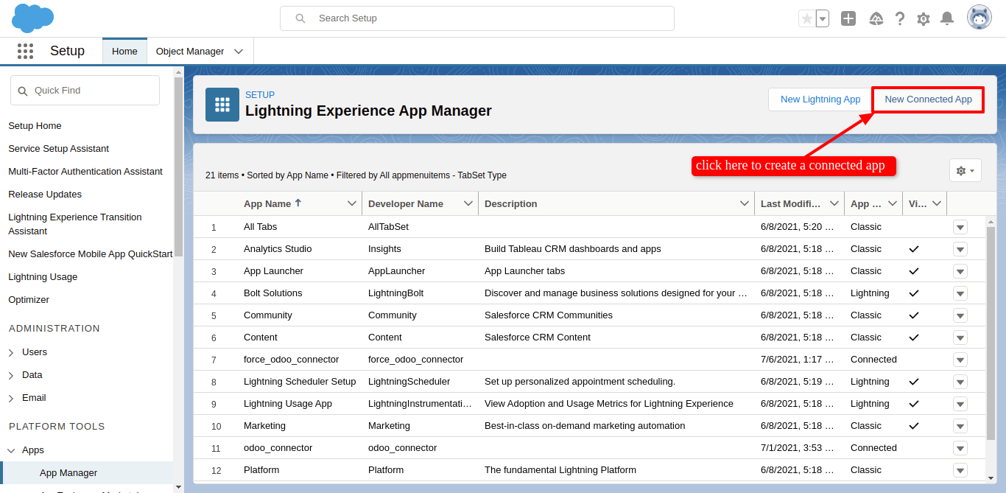Switch to the Home tab
1006x493 pixels.
[124, 52]
